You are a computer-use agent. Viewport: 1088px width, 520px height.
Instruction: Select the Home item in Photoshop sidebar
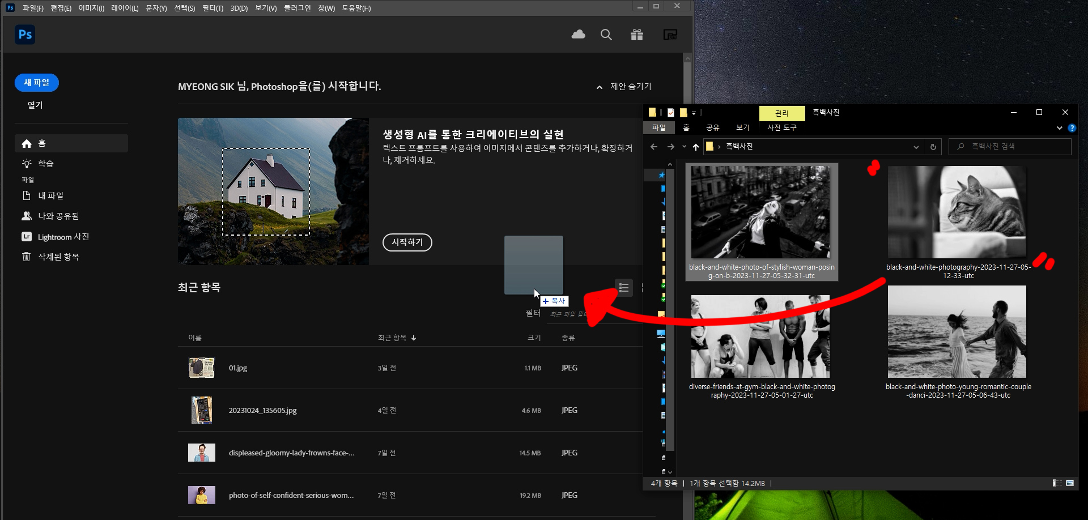tap(71, 143)
